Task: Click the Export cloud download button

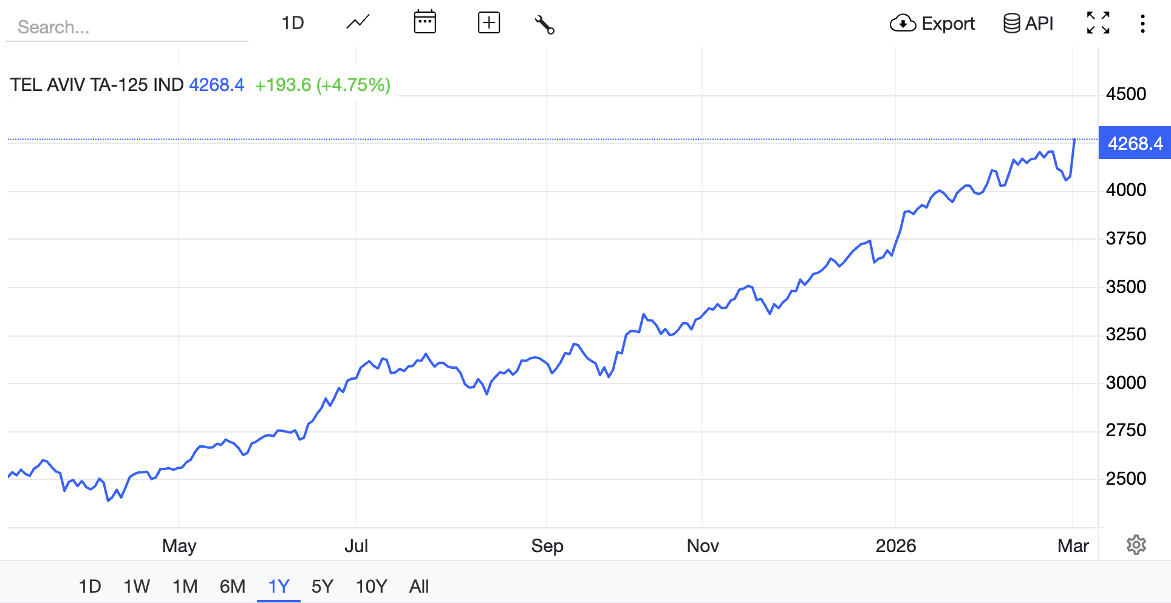Action: point(932,24)
